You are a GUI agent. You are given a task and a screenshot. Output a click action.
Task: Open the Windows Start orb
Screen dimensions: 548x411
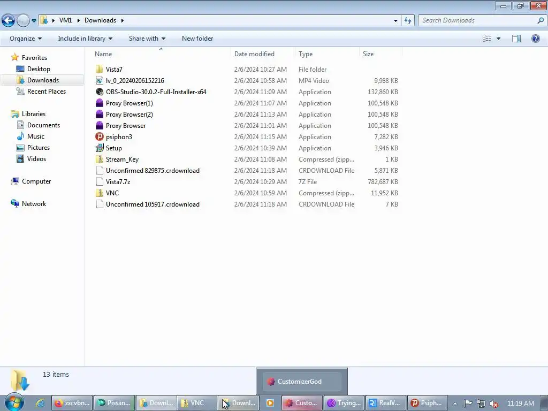(x=14, y=403)
